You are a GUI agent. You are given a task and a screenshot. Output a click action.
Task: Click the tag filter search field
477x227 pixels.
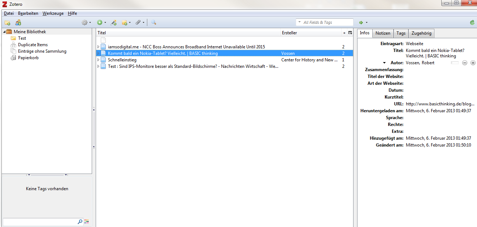(40, 222)
